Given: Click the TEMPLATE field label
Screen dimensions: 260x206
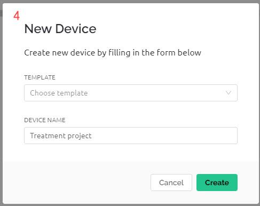Looking at the screenshot, I should click(x=40, y=77).
